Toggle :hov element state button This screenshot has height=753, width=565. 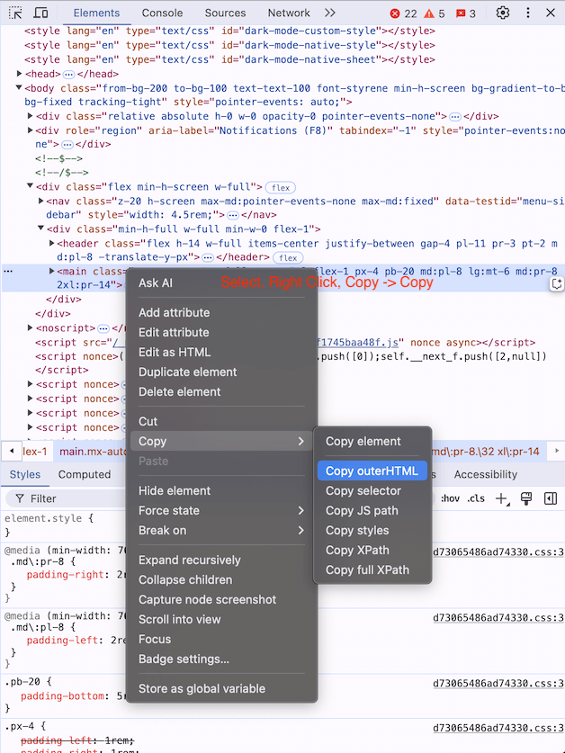(x=450, y=498)
